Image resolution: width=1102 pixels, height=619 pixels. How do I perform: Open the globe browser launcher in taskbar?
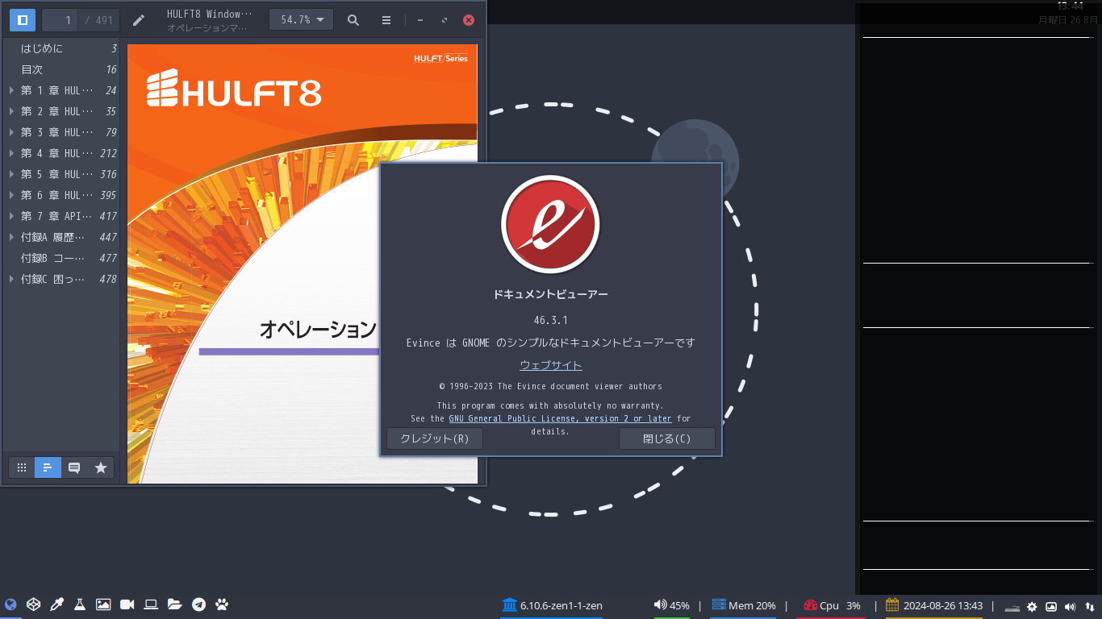point(10,604)
